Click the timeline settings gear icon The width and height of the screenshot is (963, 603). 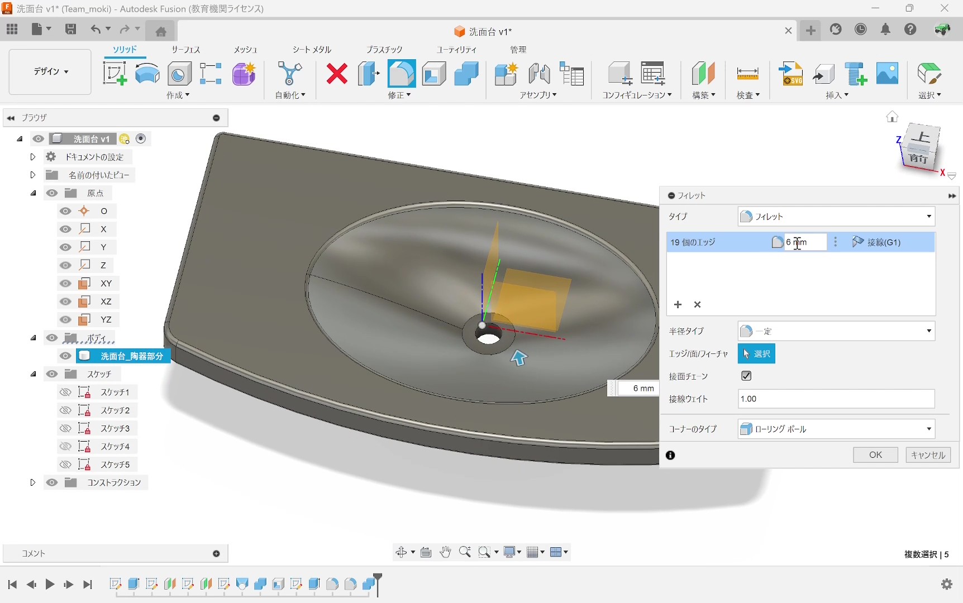(x=947, y=584)
